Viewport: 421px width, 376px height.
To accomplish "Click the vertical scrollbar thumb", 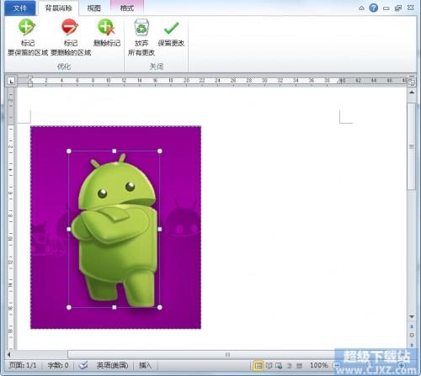I will click(x=412, y=146).
